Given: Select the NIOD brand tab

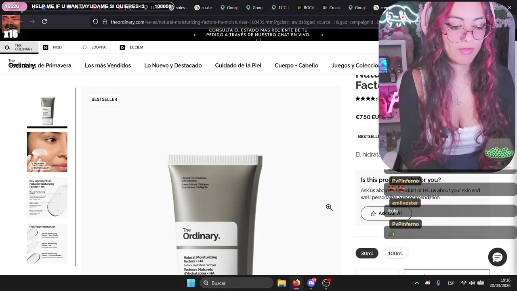Looking at the screenshot, I should pyautogui.click(x=53, y=47).
